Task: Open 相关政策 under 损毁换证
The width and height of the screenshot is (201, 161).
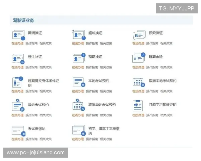Action: [x=166, y=43]
